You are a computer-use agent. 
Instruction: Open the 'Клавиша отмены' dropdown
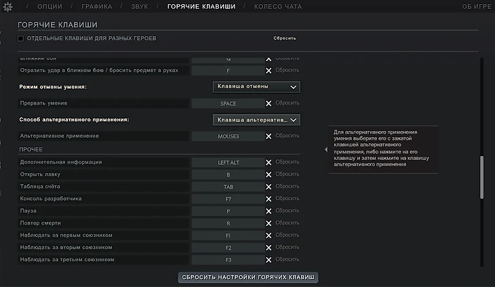[x=256, y=87]
